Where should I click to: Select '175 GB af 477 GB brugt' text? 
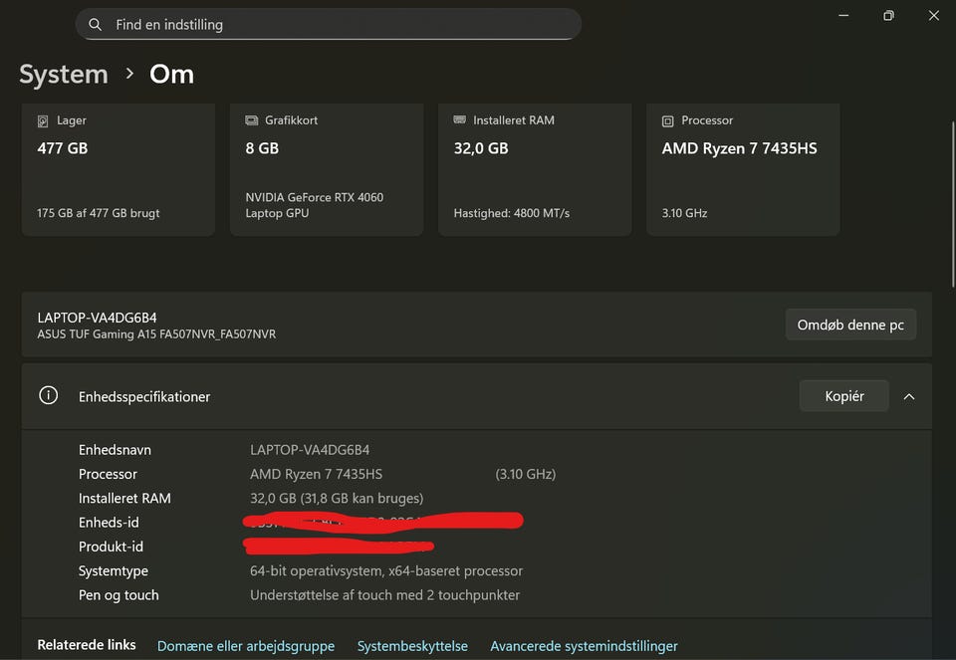pyautogui.click(x=99, y=213)
